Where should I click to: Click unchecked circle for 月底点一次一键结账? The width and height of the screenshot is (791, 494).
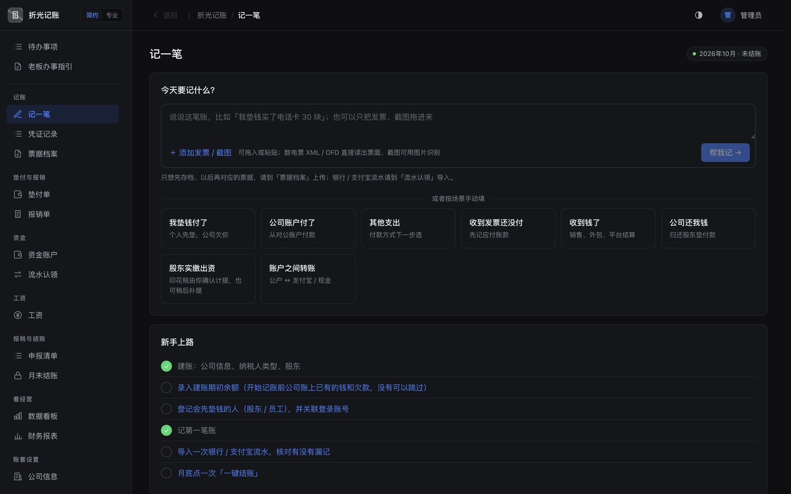pos(166,473)
